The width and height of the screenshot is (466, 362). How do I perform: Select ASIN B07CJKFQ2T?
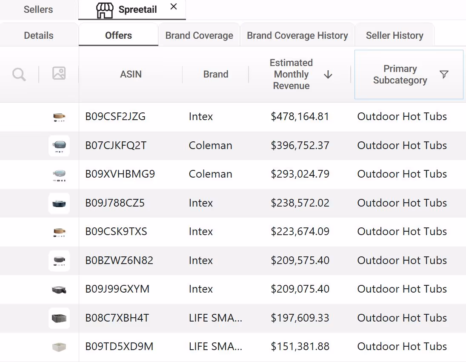point(116,146)
